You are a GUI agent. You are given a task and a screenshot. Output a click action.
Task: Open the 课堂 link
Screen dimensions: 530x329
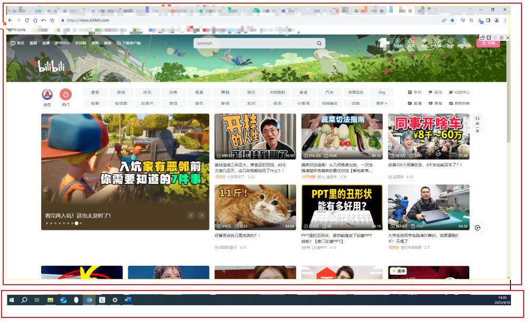pyautogui.click(x=436, y=103)
